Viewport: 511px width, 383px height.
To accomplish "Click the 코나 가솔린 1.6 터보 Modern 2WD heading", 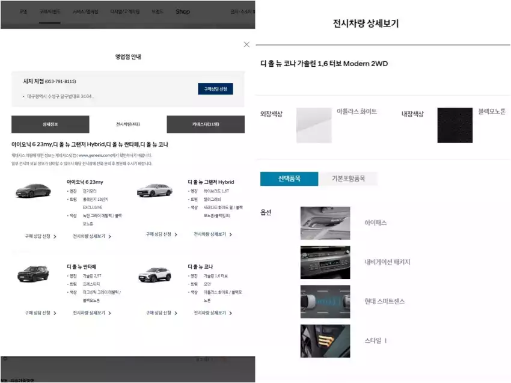I will point(324,64).
